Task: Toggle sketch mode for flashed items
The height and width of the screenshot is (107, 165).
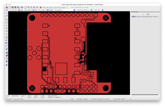Action: 7,38
